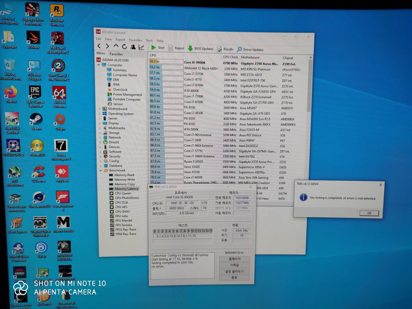Viewport: 412px width, 309px height.
Task: Open CPUID CPU-Z desktop icon
Action: (x=14, y=148)
